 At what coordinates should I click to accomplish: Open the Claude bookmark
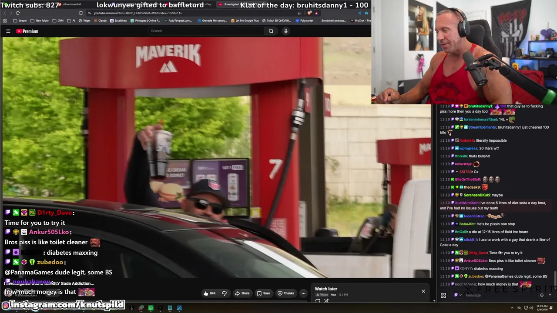(100, 20)
